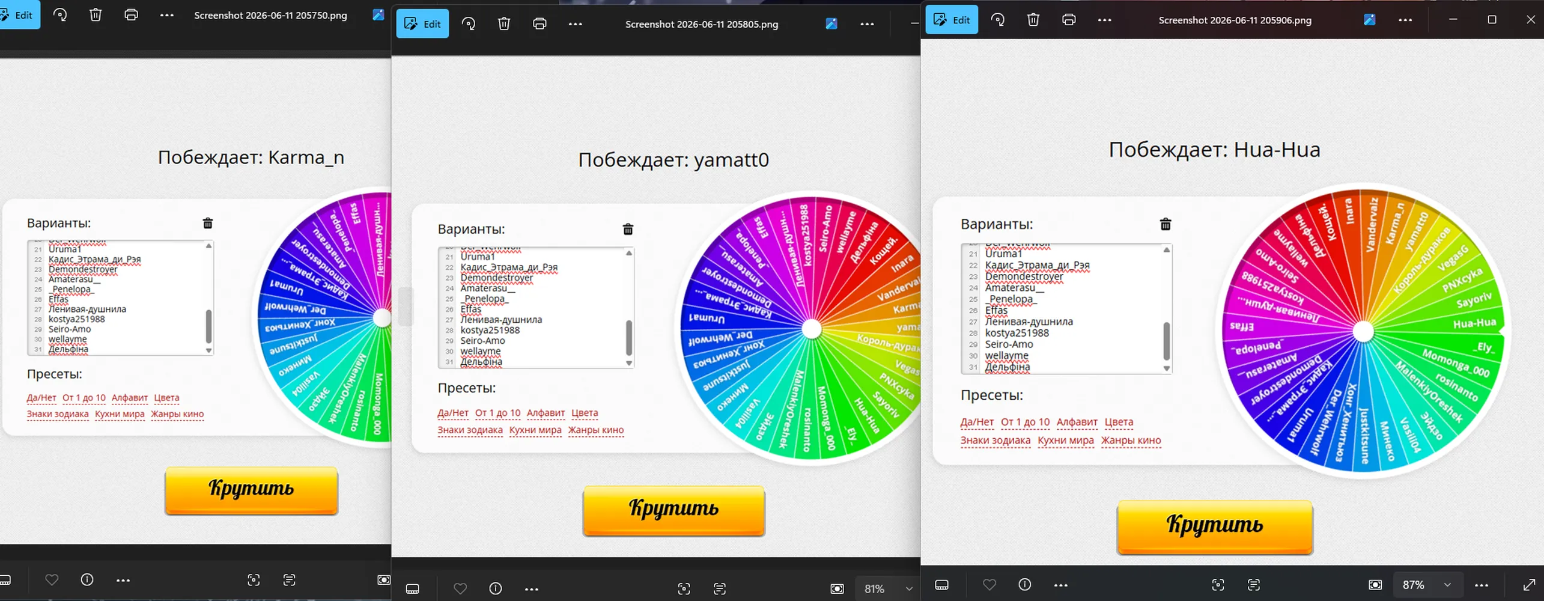The image size is (1544, 601).
Task: Click the scan text icon in 205750.png window
Action: coord(289,580)
